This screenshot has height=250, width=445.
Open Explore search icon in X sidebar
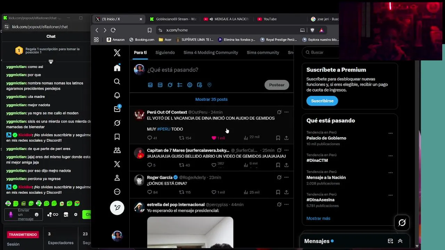pos(117,82)
